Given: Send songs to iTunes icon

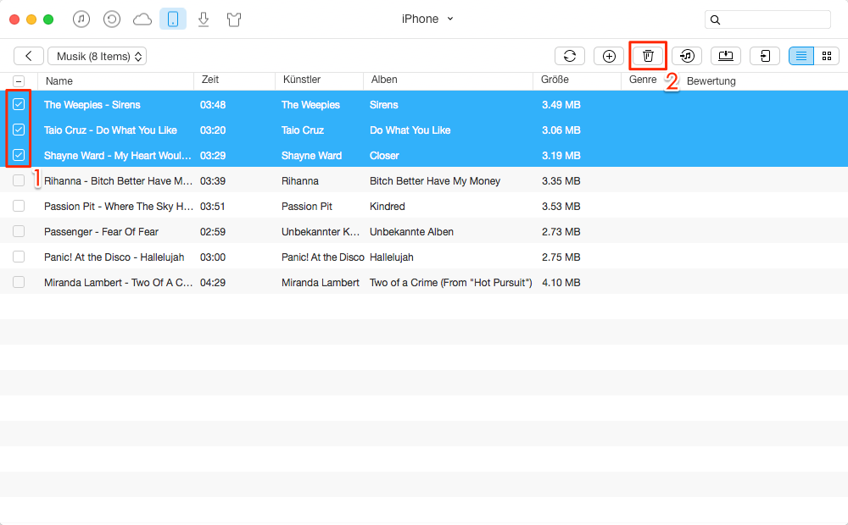Looking at the screenshot, I should (x=687, y=56).
